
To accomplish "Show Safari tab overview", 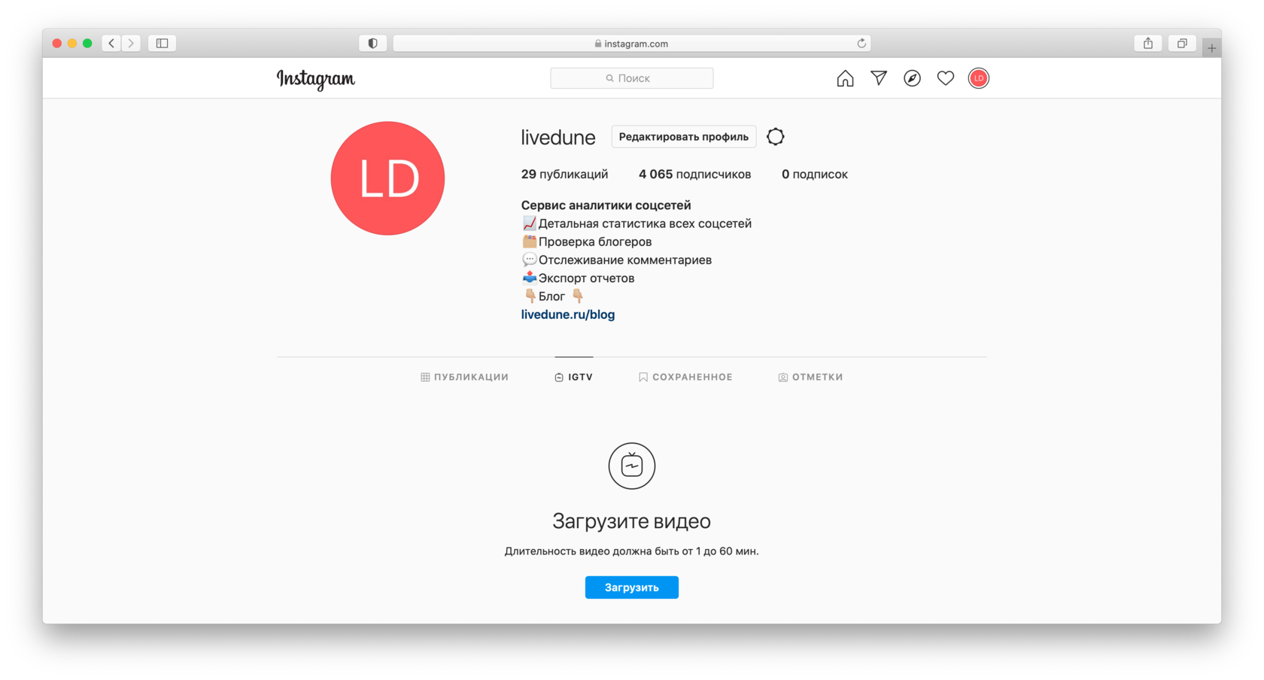I will (1181, 44).
